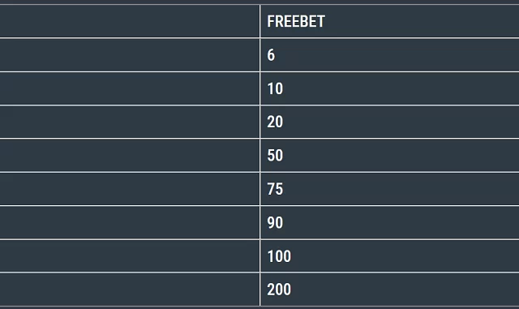This screenshot has width=519, height=309.
Task: Select the freebet value 90 cell
Action: [389, 222]
